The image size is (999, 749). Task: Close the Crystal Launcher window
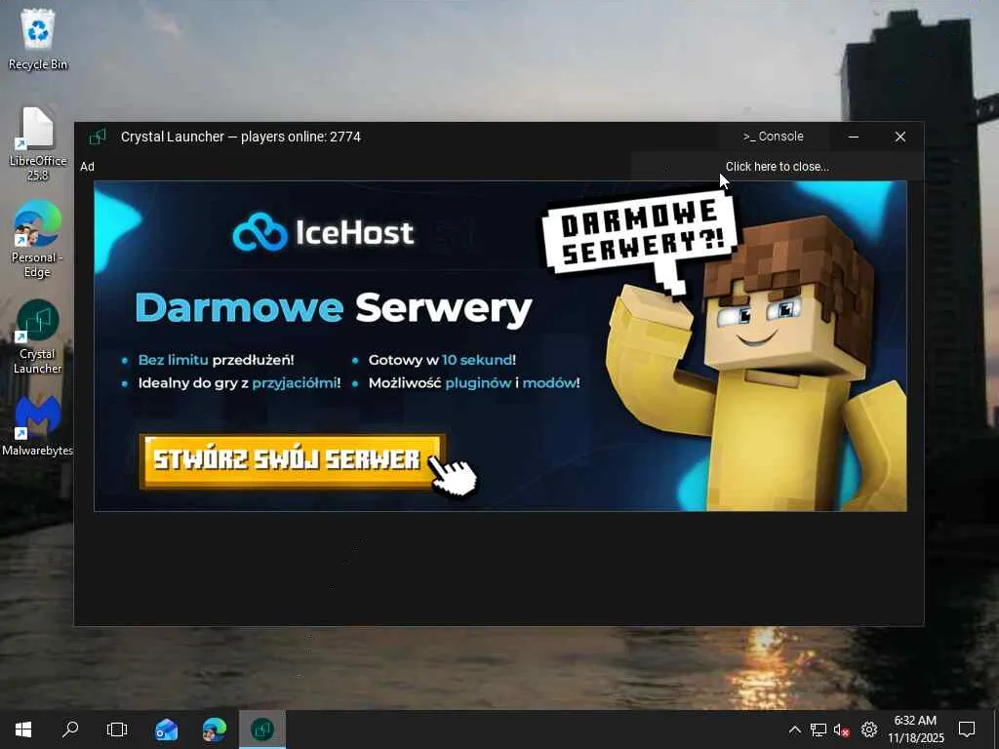899,137
